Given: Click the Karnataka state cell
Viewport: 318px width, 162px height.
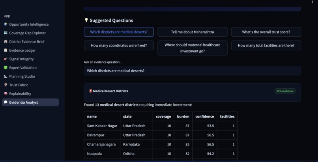Looking at the screenshot, I should pyautogui.click(x=137, y=144).
